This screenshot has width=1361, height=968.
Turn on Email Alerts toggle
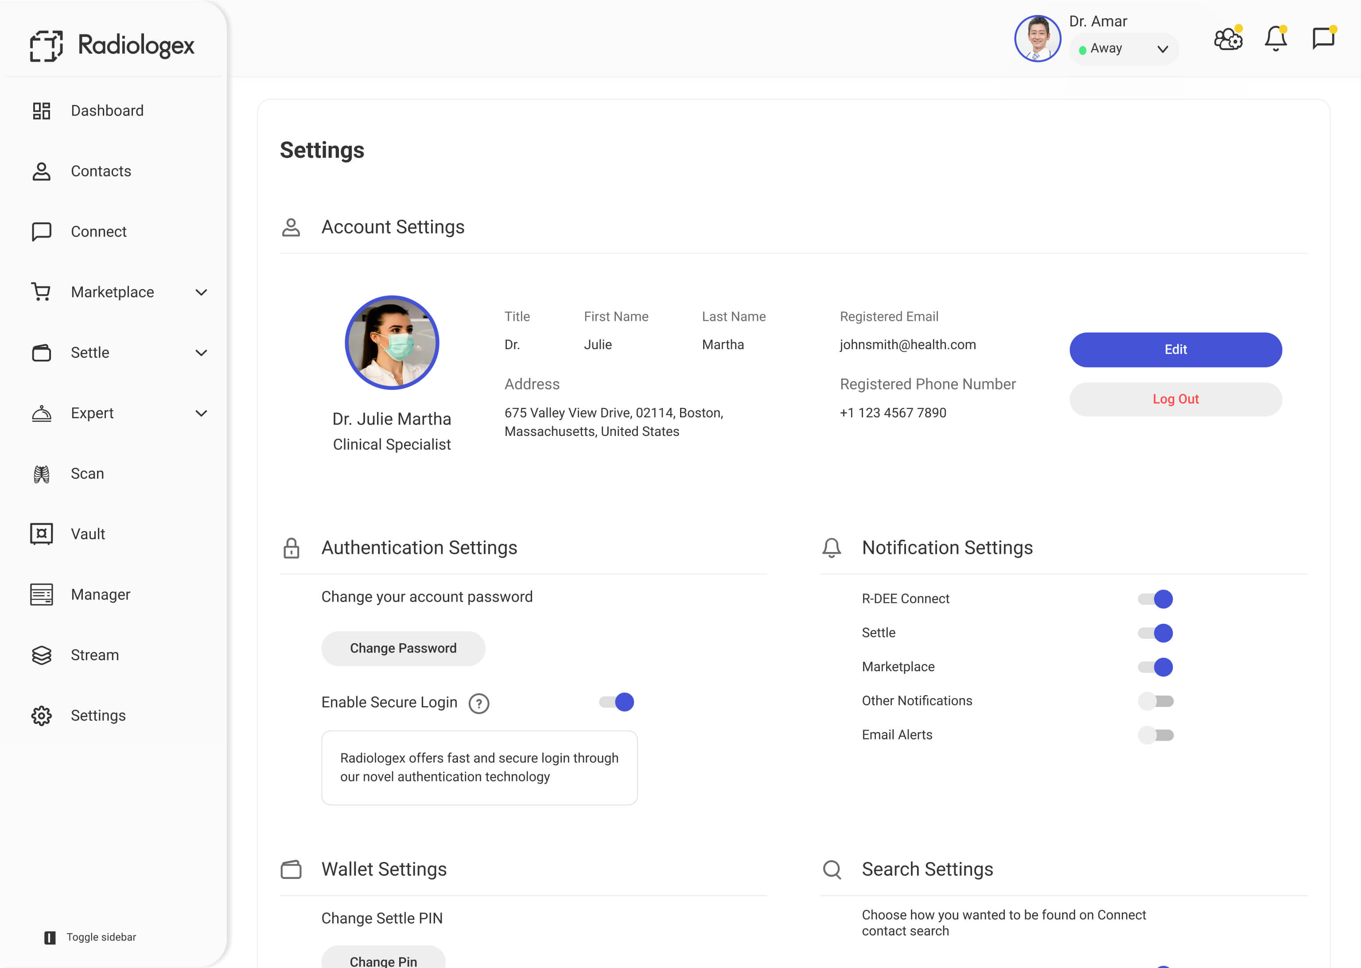1155,735
